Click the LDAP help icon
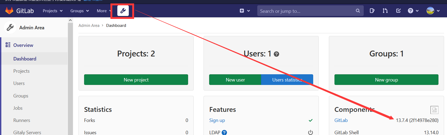 coord(224,133)
